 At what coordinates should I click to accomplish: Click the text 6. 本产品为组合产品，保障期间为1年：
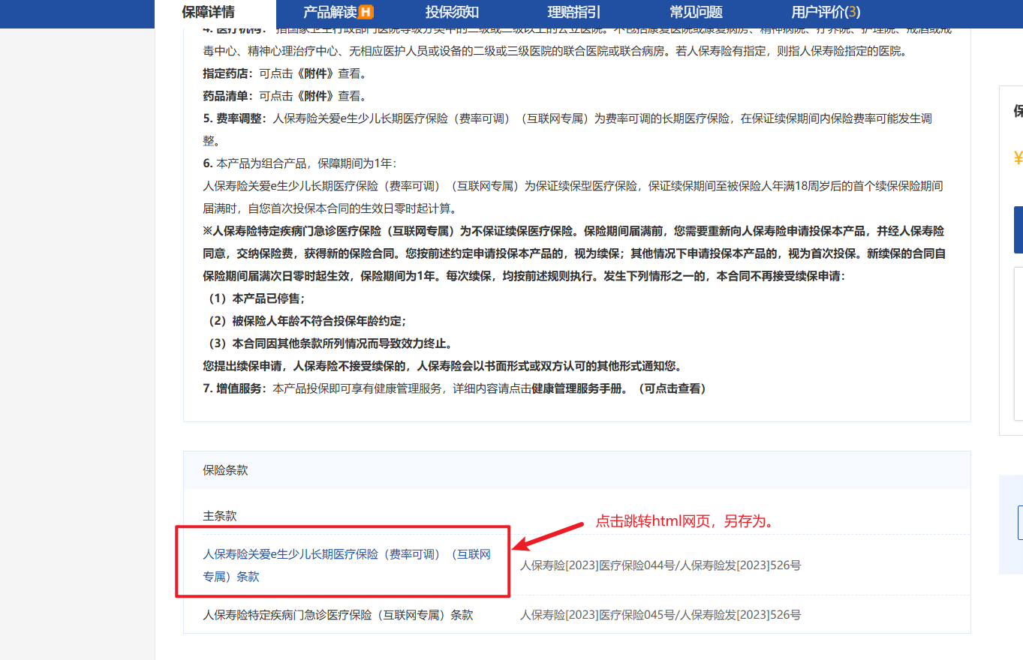click(299, 163)
